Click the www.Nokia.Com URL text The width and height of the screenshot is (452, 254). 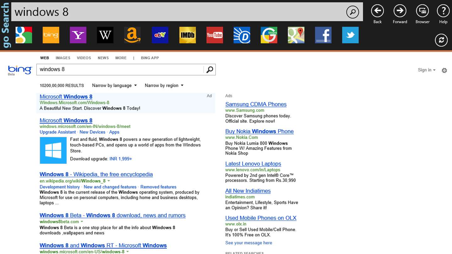point(242,137)
